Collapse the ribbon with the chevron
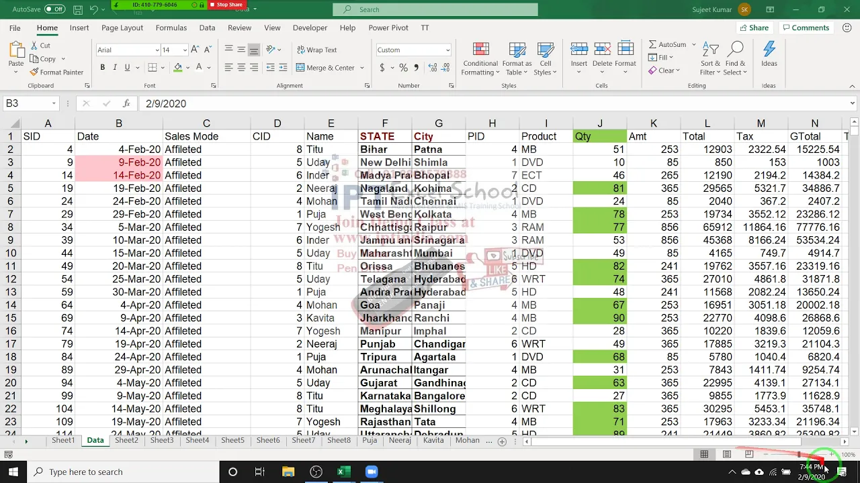Image resolution: width=860 pixels, height=483 pixels. 851,86
